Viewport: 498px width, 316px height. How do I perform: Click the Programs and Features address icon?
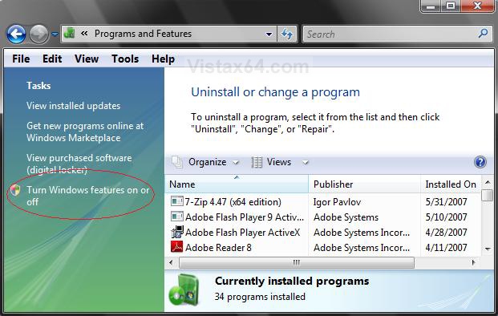[70, 34]
